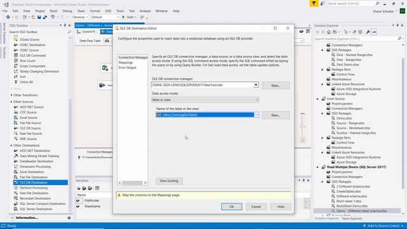Pick Slowly Changing Dimension item
The image size is (407, 229).
pyautogui.click(x=39, y=71)
